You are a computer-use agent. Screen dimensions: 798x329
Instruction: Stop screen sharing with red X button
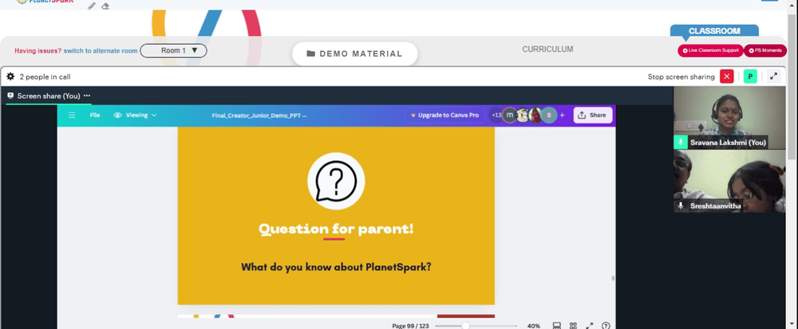point(727,76)
